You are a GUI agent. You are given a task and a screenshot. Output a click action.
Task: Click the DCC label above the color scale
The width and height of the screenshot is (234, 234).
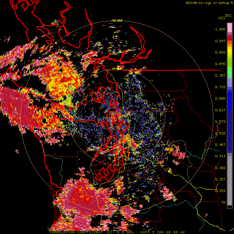228,16
